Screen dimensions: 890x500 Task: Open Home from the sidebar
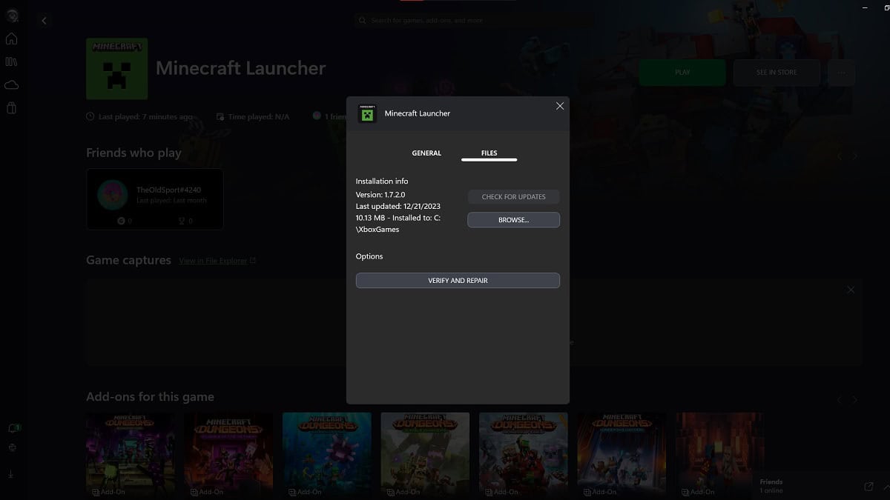[13, 38]
